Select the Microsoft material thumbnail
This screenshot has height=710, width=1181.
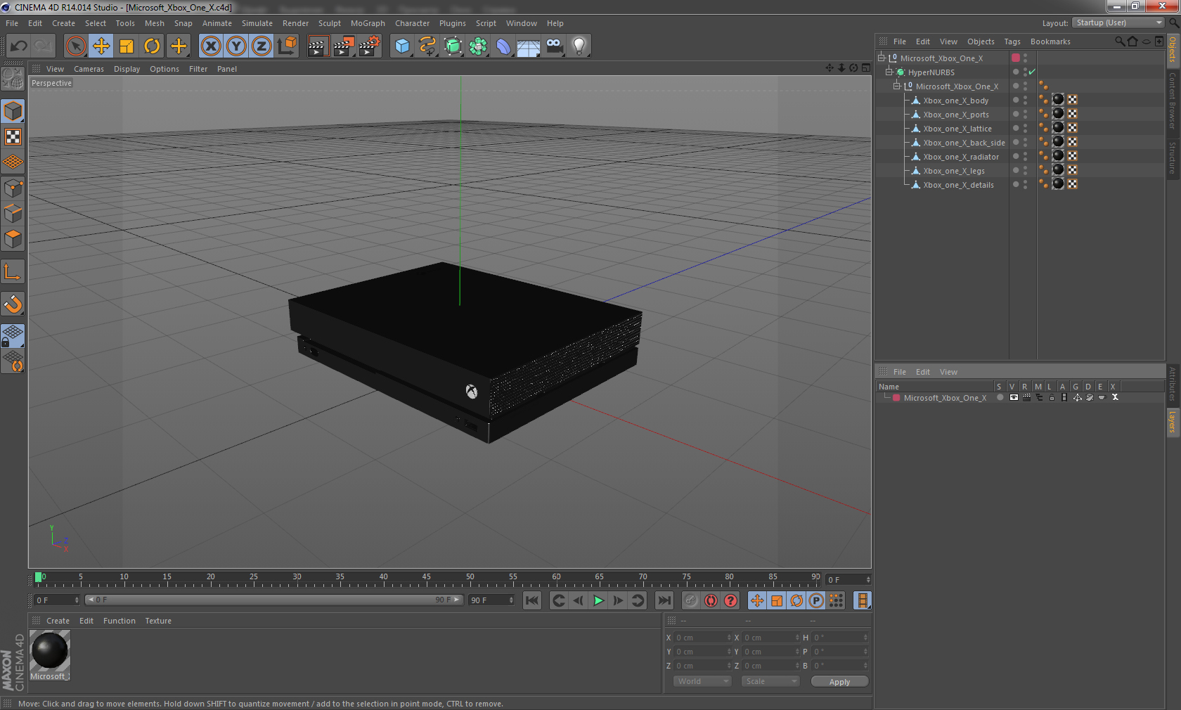(x=50, y=650)
